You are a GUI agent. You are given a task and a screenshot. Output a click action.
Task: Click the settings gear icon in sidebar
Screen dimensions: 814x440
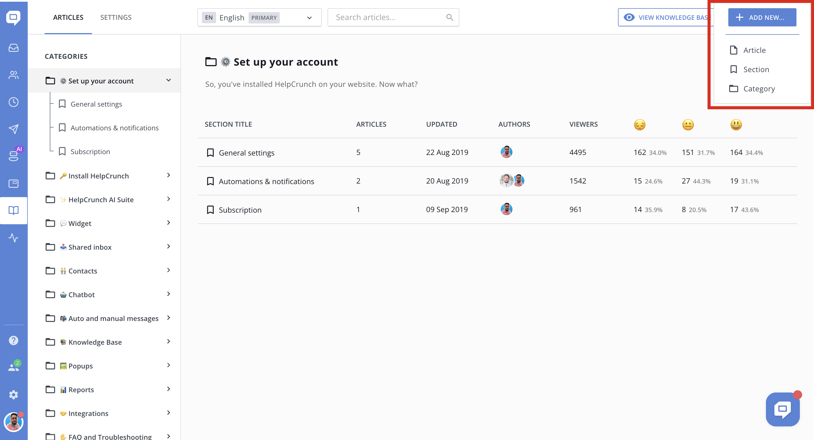(x=13, y=394)
